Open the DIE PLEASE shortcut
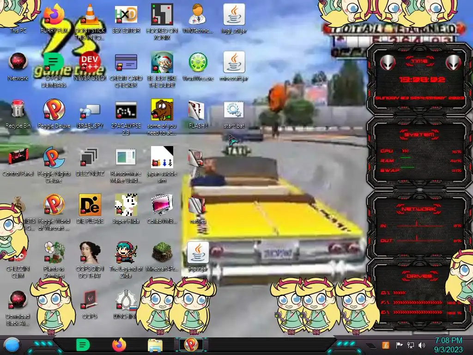This screenshot has width=473, height=355. (90, 209)
